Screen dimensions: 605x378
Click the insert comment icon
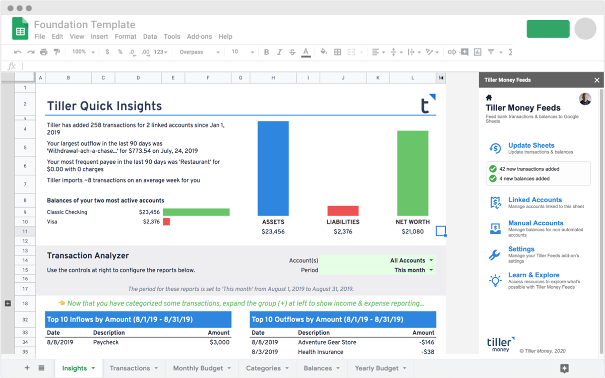click(464, 52)
